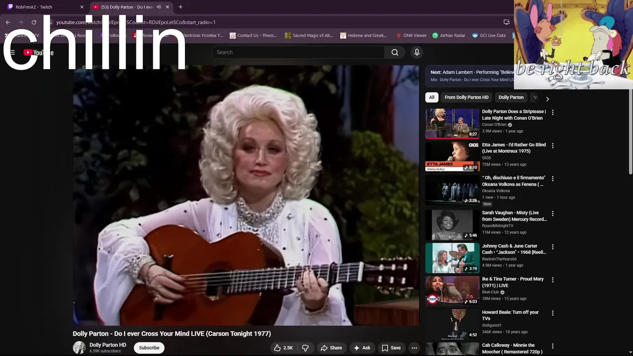Screen dimensions: 633x356
Task: Open options for Johnny Cash Jackson video
Action: [x=552, y=247]
